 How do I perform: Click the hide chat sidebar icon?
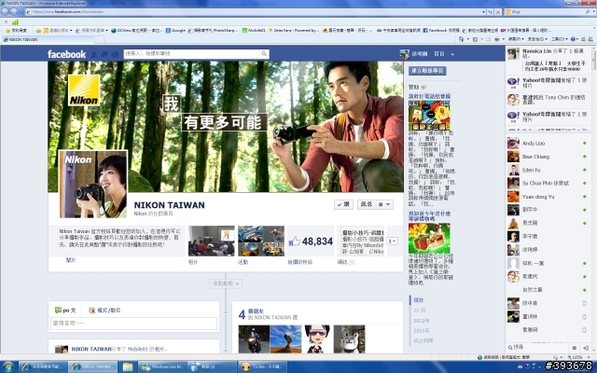[586, 348]
